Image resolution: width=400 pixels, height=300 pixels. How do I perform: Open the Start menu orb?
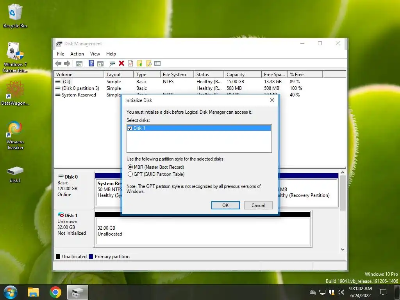[10, 292]
